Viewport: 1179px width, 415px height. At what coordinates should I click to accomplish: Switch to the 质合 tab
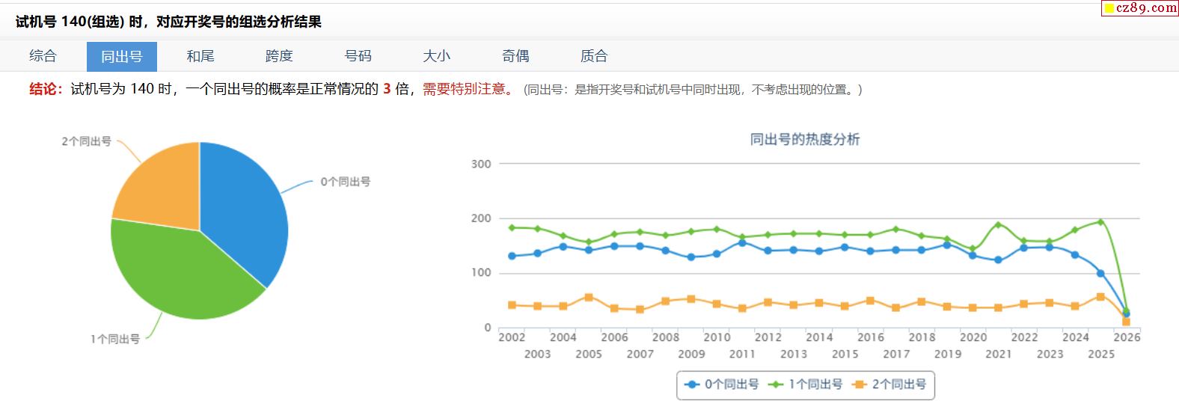(x=594, y=56)
